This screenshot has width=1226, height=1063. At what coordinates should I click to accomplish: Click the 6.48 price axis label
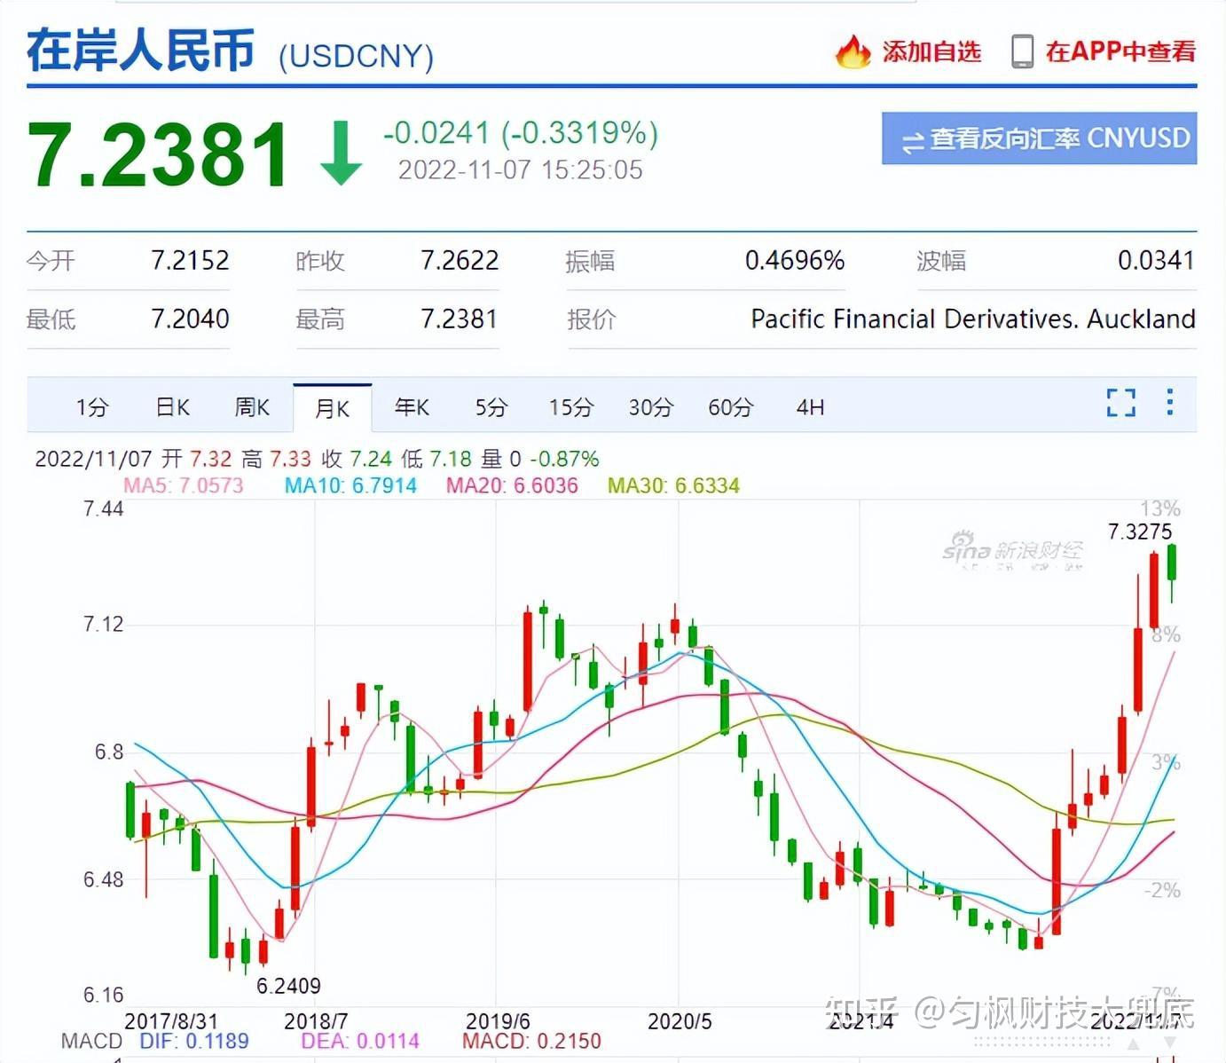coord(103,879)
